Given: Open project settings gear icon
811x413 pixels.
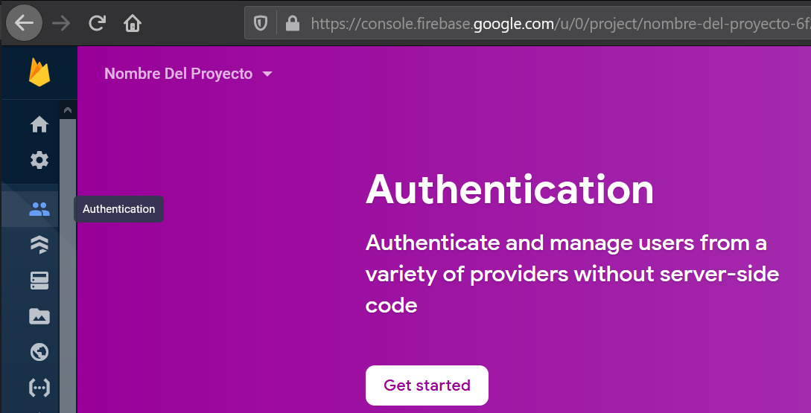Looking at the screenshot, I should coord(39,159).
